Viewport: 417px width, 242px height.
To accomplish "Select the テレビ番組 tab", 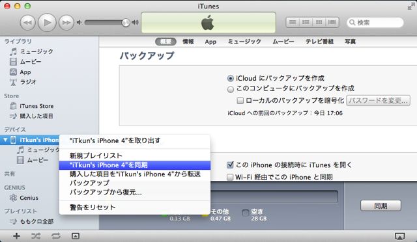I will click(x=319, y=42).
